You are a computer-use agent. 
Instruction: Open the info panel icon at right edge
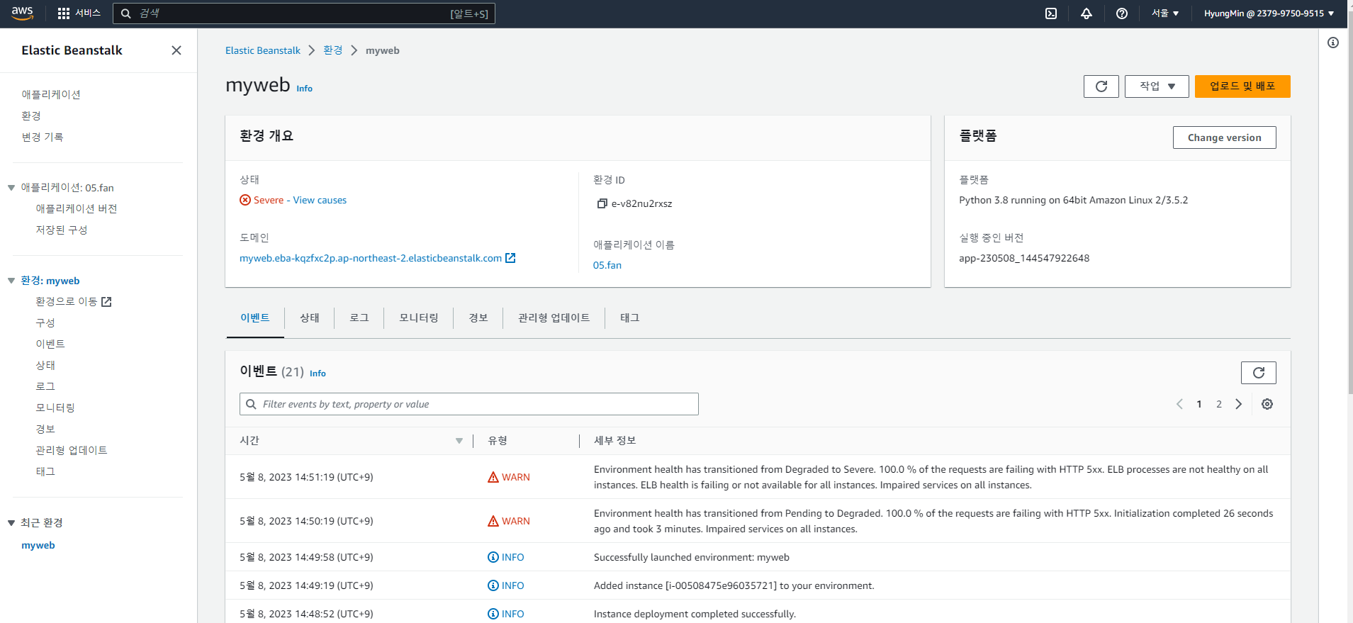click(1333, 43)
